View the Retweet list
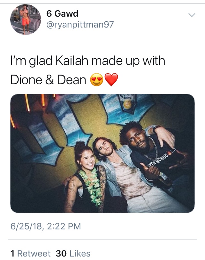Viewport: 205px width, 260px height. pyautogui.click(x=30, y=254)
